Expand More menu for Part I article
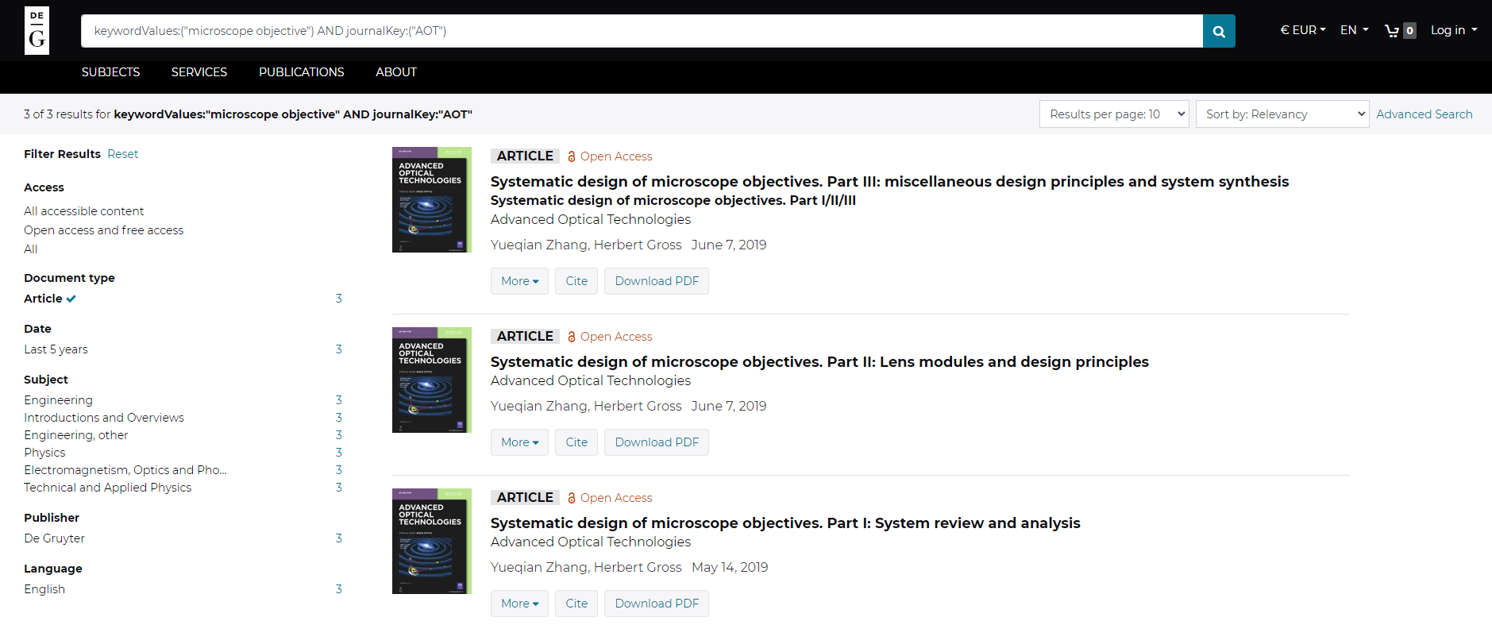The height and width of the screenshot is (625, 1492). [x=519, y=604]
